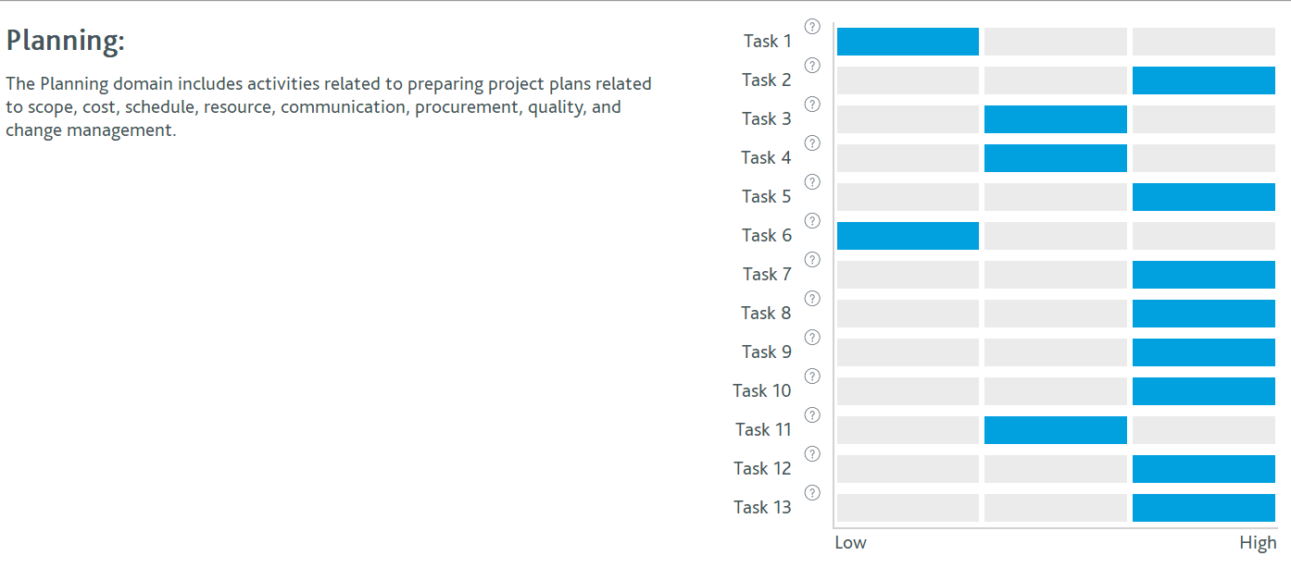The height and width of the screenshot is (568, 1291).
Task: Select the help icon for Task 11
Action: pyautogui.click(x=812, y=415)
